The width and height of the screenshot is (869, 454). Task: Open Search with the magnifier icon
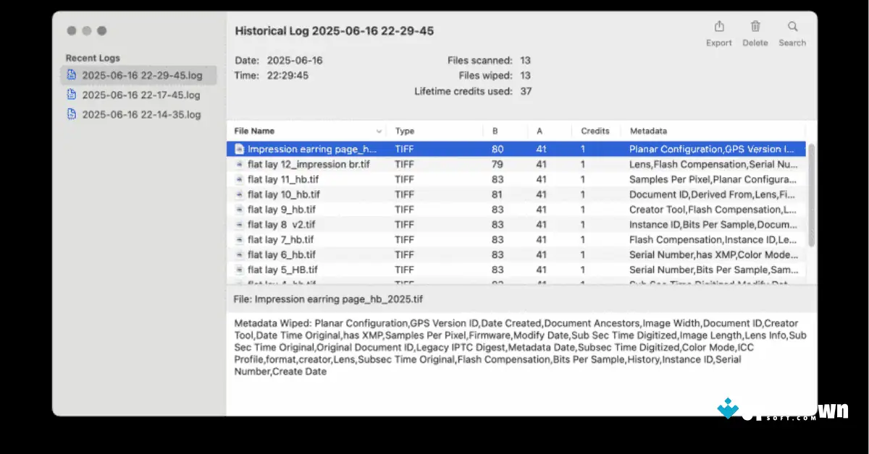point(792,27)
